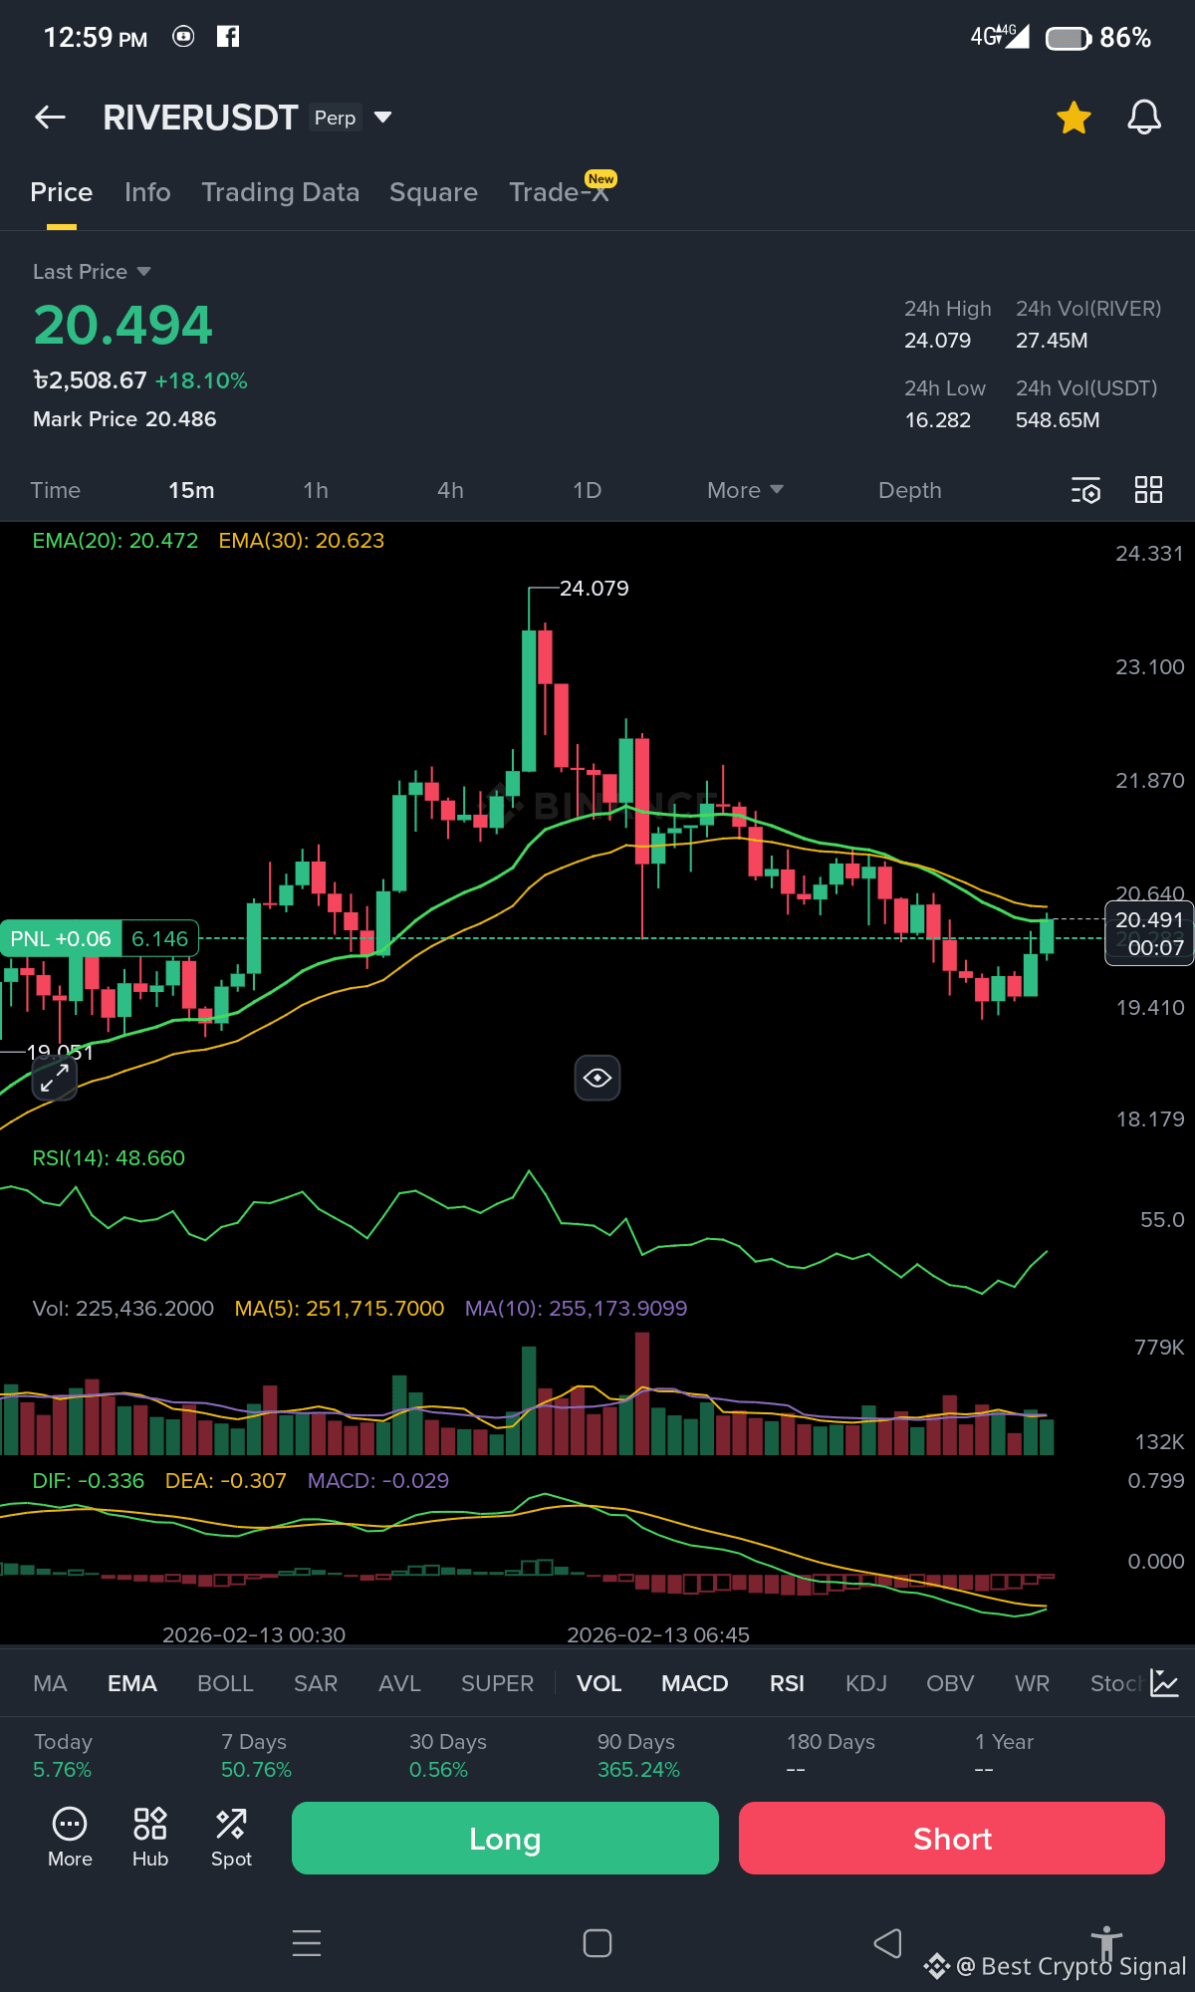Toggle the KDJ sub-indicator
This screenshot has width=1195, height=1992.
pos(866,1683)
